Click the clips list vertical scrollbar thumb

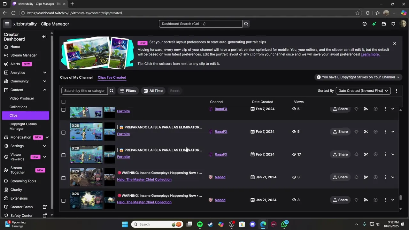point(401,198)
